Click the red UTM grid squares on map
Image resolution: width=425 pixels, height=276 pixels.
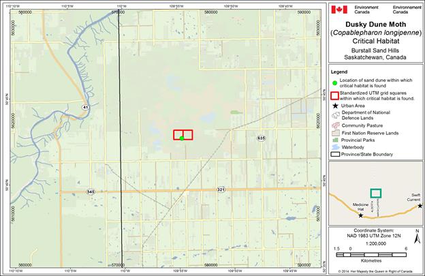(x=183, y=134)
